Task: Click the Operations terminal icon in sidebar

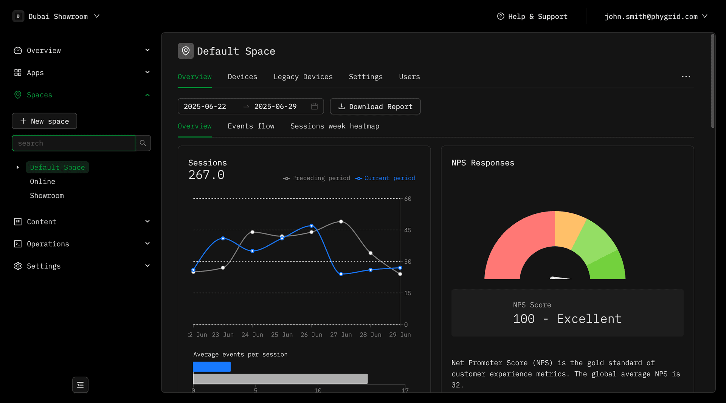Action: click(18, 244)
